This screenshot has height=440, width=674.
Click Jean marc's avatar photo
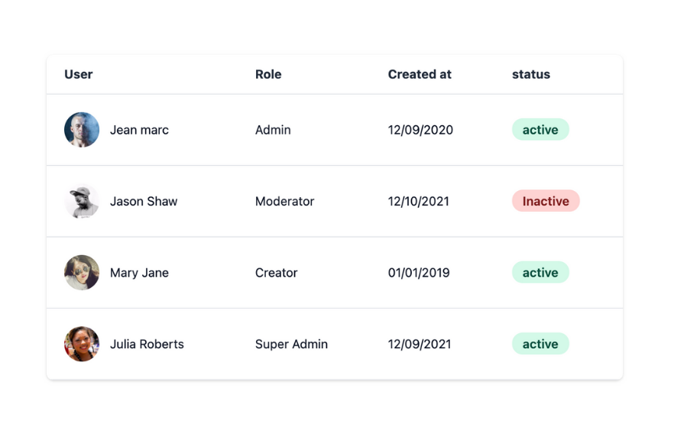[x=82, y=130]
